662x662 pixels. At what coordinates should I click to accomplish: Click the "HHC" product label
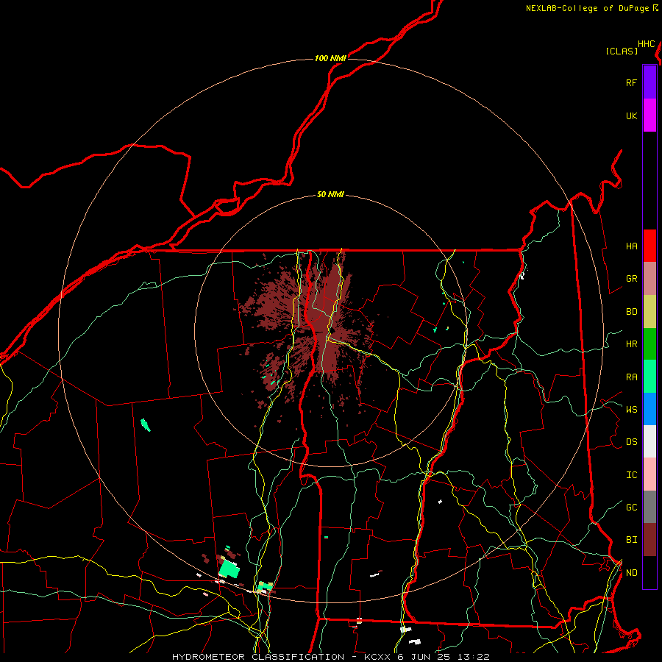click(646, 44)
